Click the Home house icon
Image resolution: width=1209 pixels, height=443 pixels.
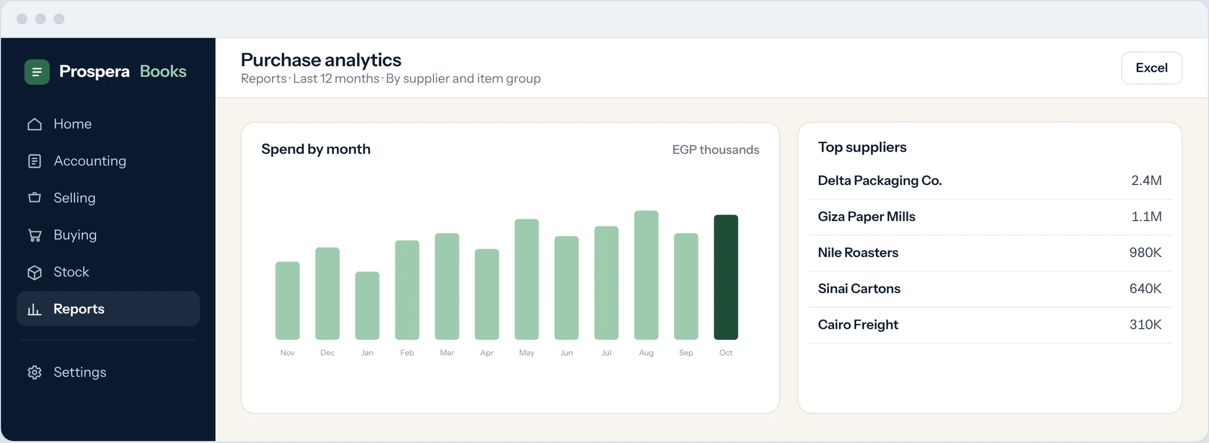click(35, 124)
